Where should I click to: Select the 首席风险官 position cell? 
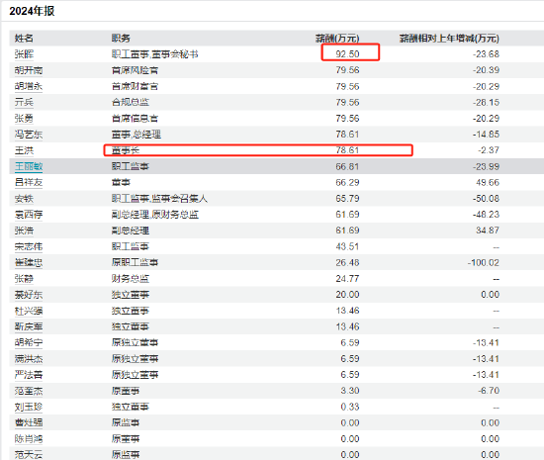(135, 70)
